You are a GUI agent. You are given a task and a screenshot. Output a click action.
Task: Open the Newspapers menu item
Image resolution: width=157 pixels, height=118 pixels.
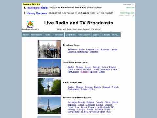click(x=84, y=35)
